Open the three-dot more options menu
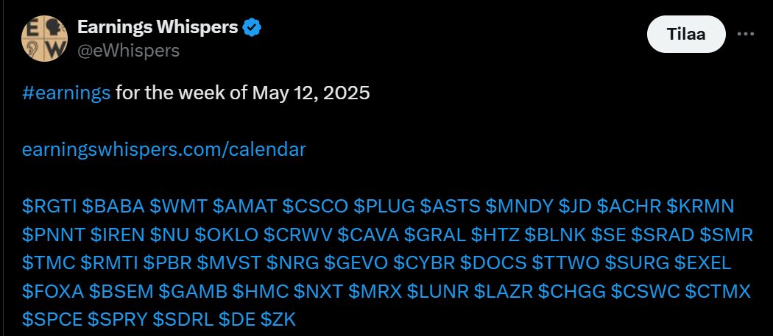The width and height of the screenshot is (773, 336). click(x=745, y=34)
